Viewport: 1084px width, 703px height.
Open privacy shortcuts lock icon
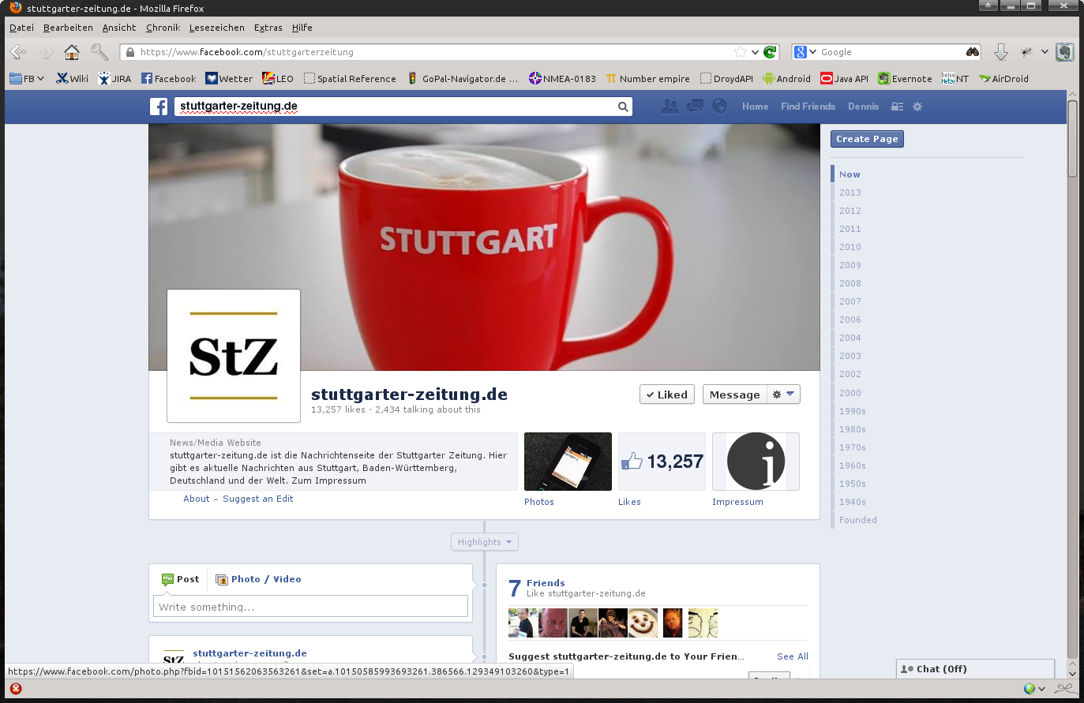click(x=897, y=107)
